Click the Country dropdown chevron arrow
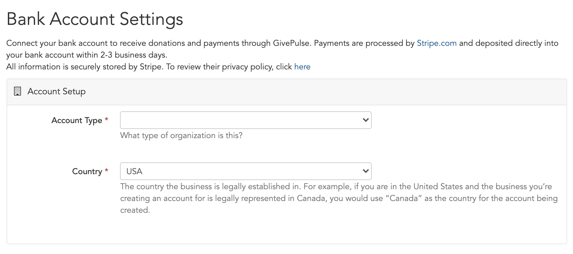 click(x=366, y=171)
